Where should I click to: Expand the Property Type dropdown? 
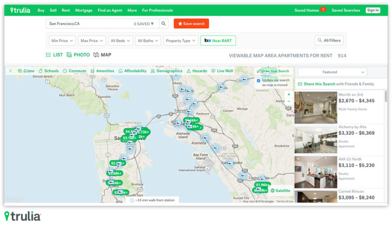(x=181, y=40)
